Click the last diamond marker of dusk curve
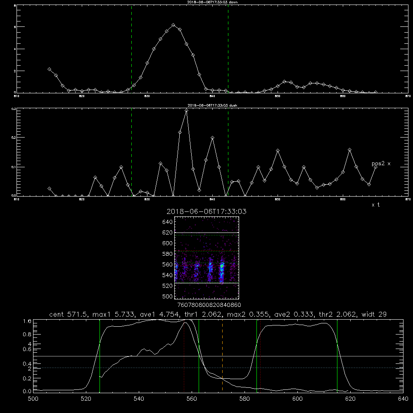The height and width of the screenshot is (413, 413). (375, 167)
